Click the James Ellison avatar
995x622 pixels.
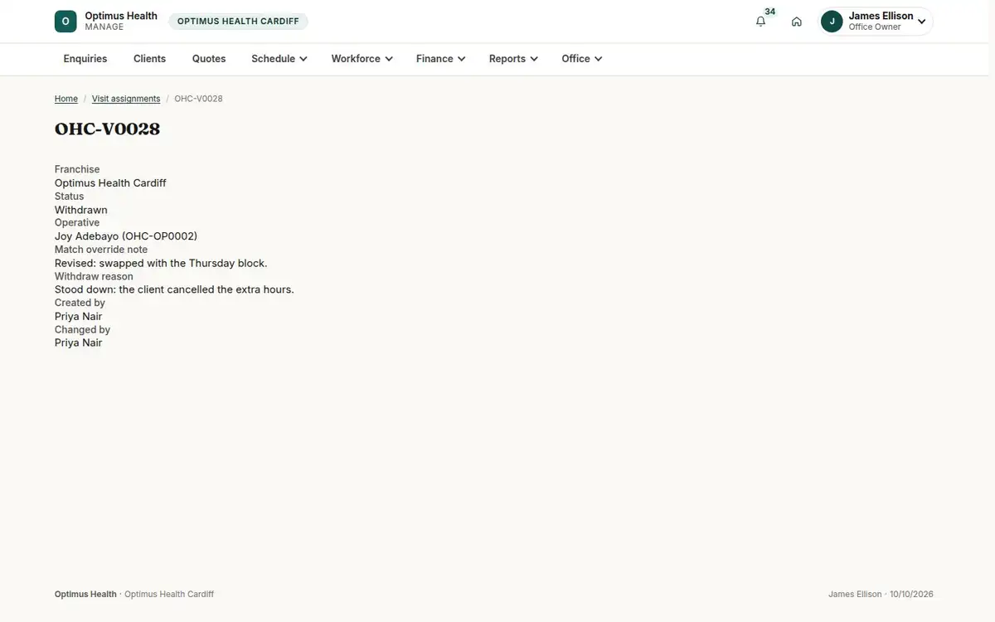(x=832, y=22)
